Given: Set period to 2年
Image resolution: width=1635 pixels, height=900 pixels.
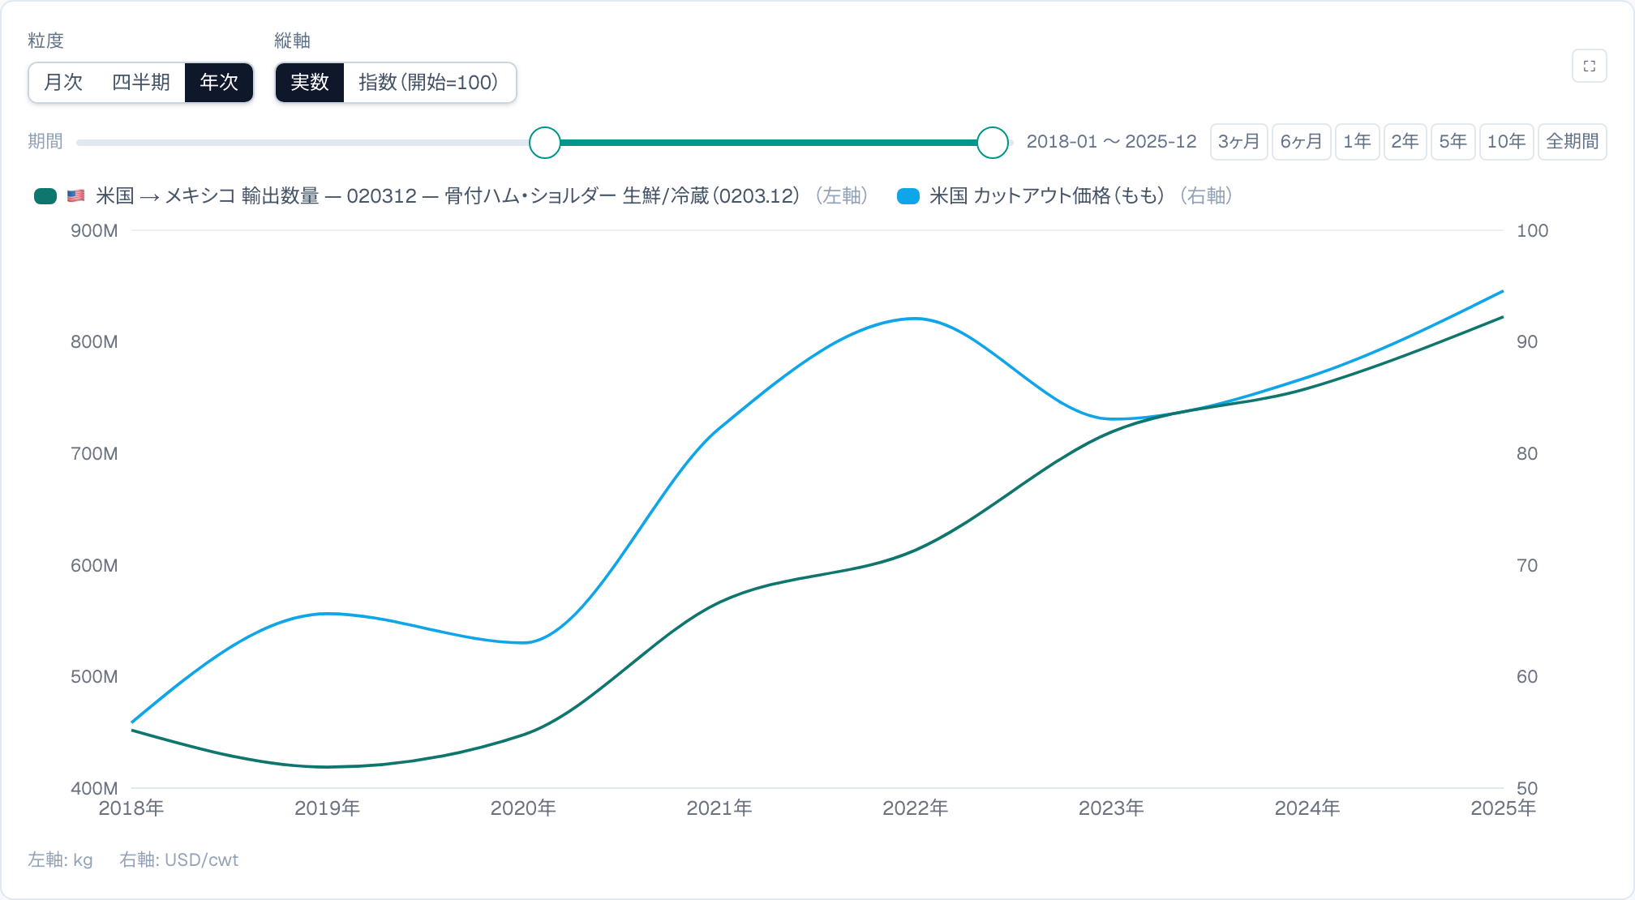Looking at the screenshot, I should pyautogui.click(x=1405, y=142).
